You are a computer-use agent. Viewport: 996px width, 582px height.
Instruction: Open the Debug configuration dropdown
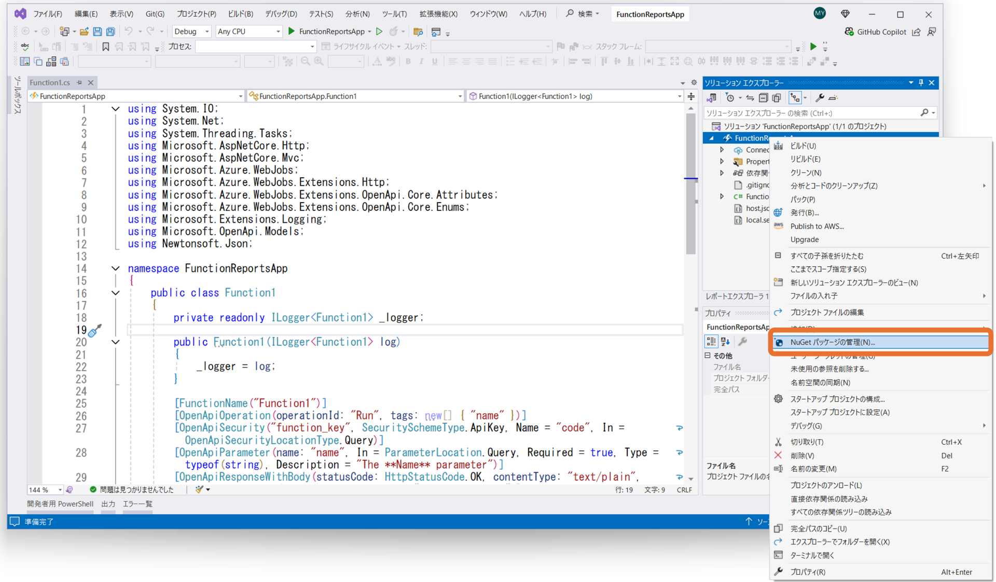(191, 32)
